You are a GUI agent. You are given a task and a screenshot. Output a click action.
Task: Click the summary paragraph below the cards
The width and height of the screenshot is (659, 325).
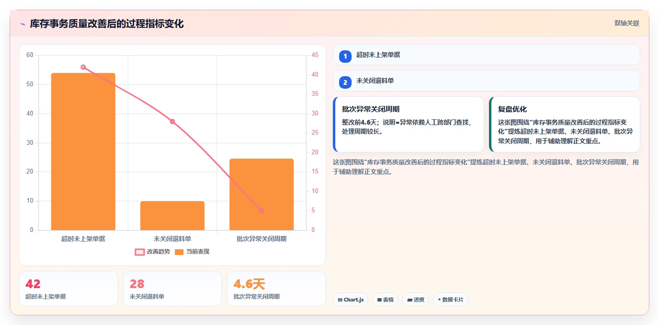(486, 167)
